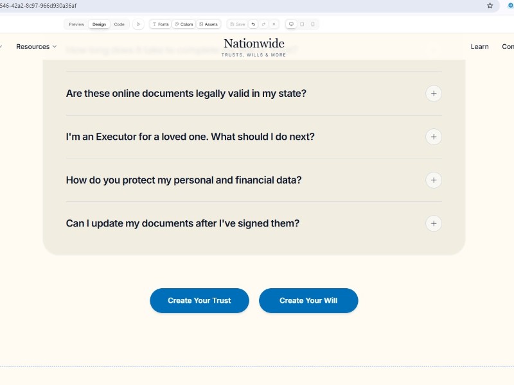Open the Fonts panel icon

160,24
